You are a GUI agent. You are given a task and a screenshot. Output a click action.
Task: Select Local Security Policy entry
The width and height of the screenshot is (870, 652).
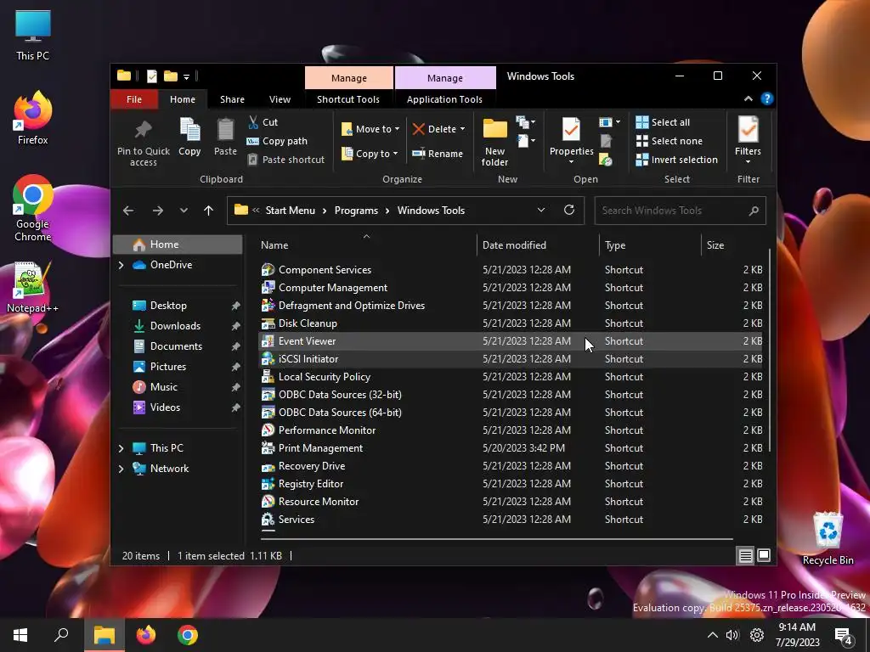[511, 376]
